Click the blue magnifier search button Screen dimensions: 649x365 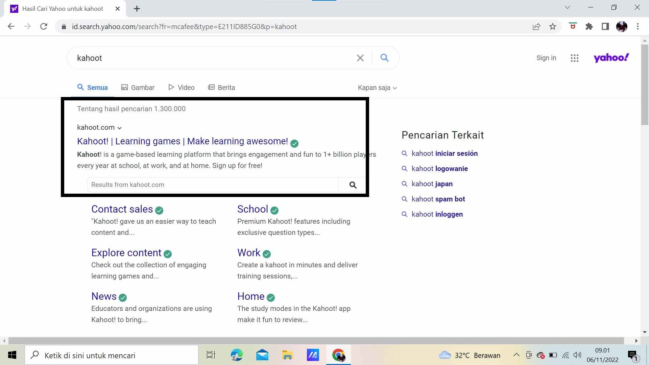(x=384, y=58)
